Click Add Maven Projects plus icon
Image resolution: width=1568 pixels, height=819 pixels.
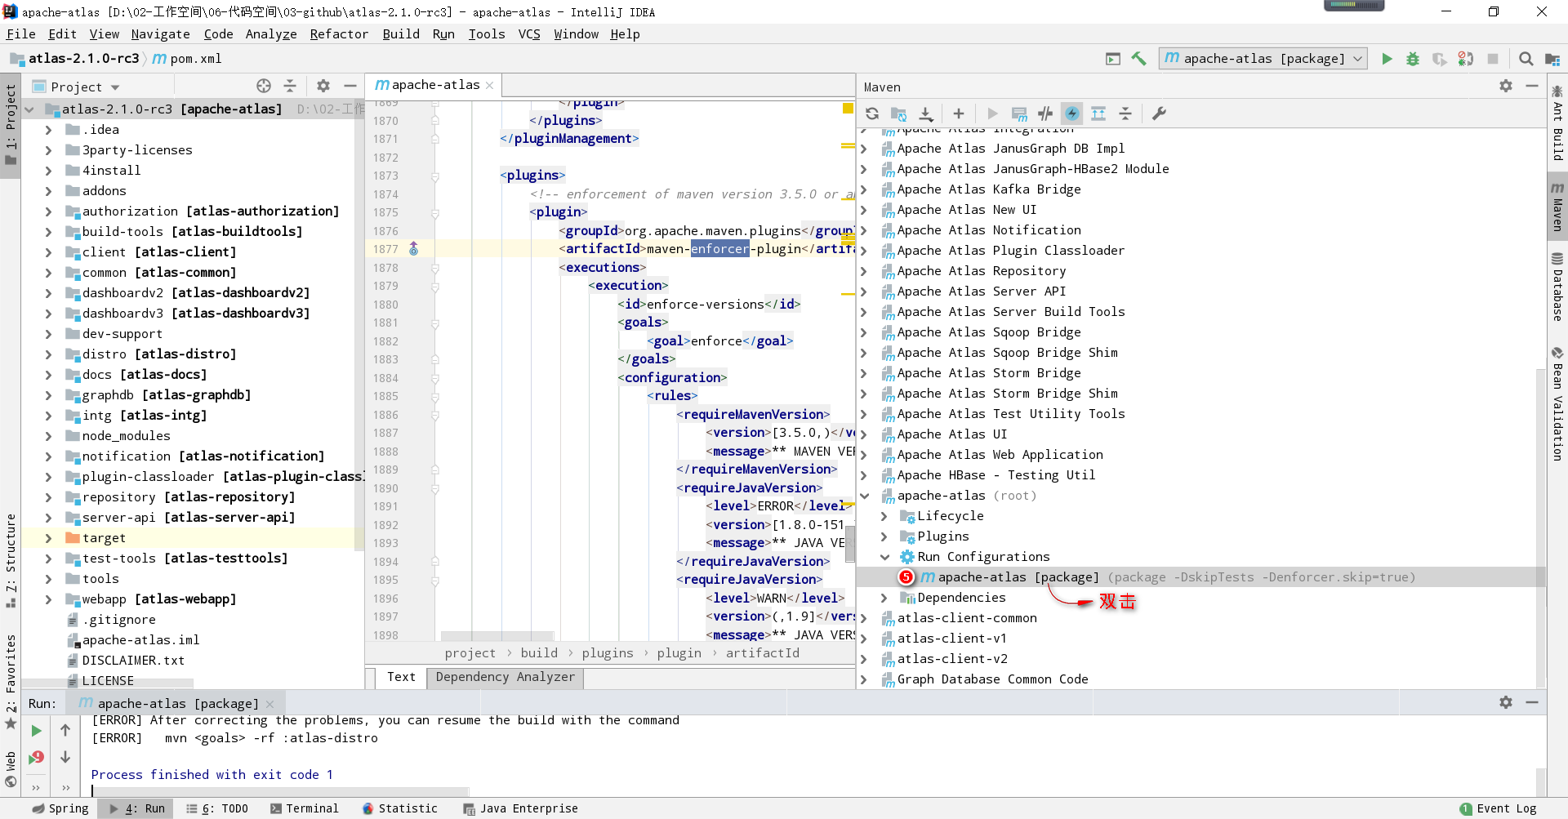959,114
